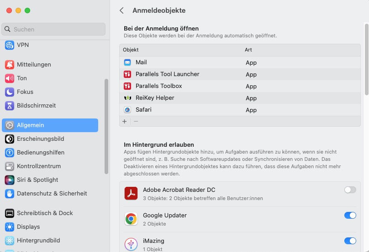Viewport: 369px width, 252px height.
Task: Select the Fokus moon icon
Action: tap(10, 92)
